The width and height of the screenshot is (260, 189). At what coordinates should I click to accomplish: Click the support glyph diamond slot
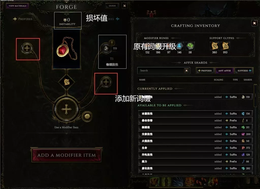coord(67,82)
